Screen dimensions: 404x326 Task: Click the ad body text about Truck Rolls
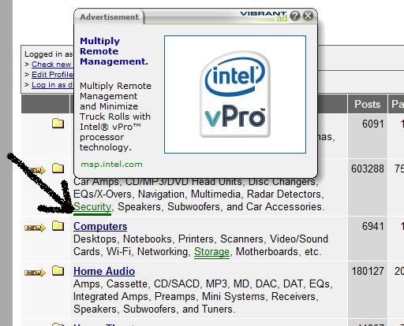click(115, 117)
